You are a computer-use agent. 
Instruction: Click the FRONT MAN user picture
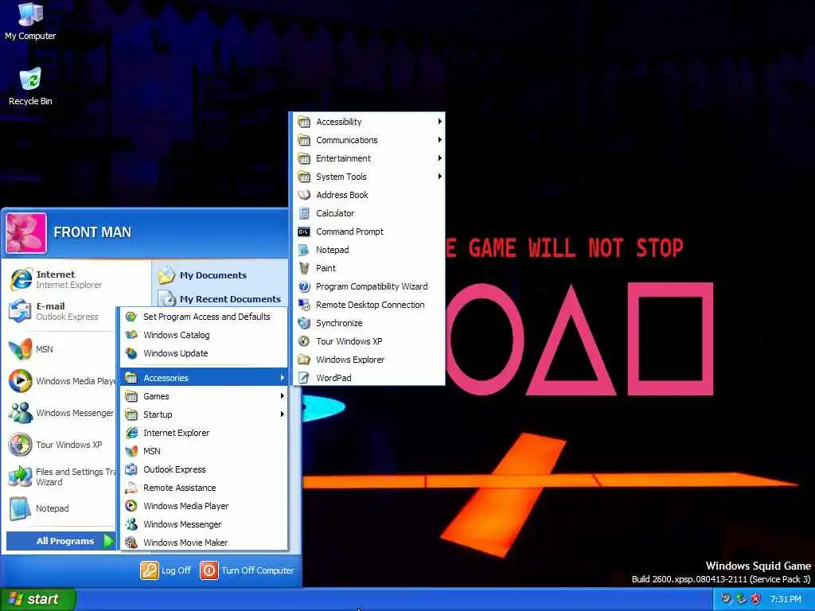point(26,232)
